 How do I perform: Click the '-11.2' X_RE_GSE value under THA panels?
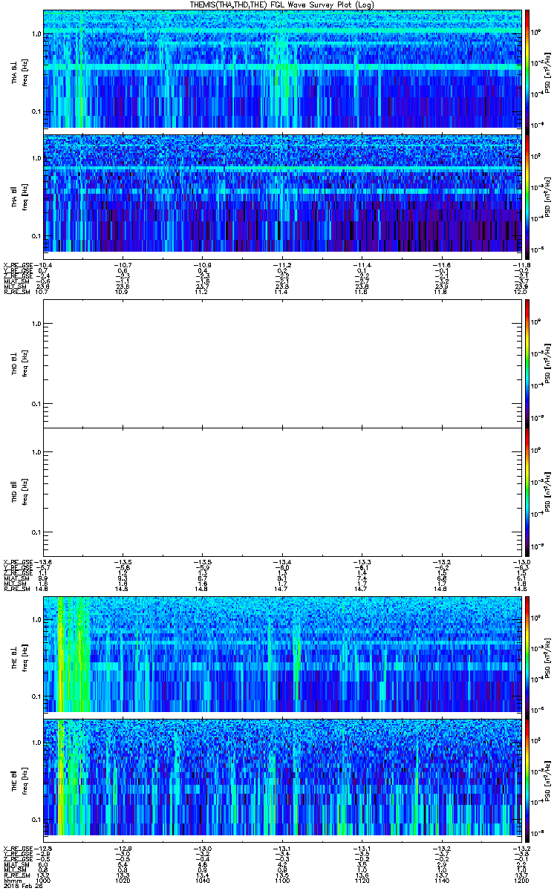coord(282,265)
